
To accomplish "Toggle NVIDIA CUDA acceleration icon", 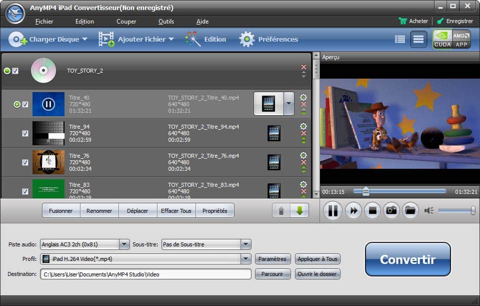I will click(x=442, y=39).
